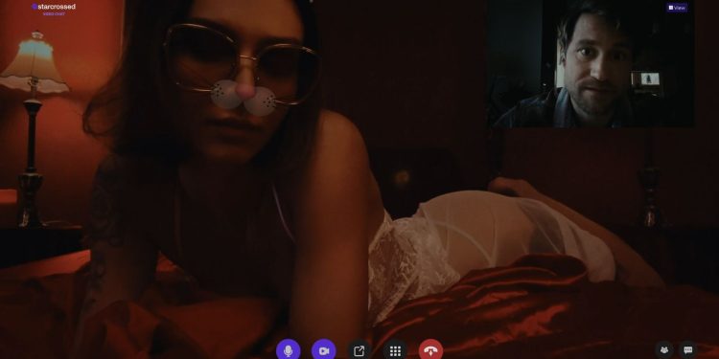Toggle the video camera button
This screenshot has width=719, height=359.
point(324,350)
